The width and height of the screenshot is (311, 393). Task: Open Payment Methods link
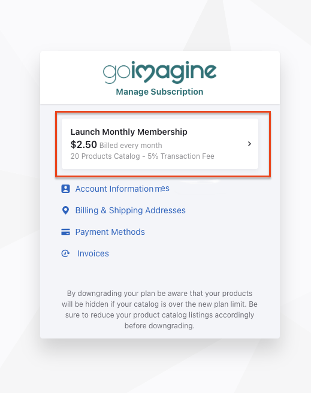click(110, 232)
